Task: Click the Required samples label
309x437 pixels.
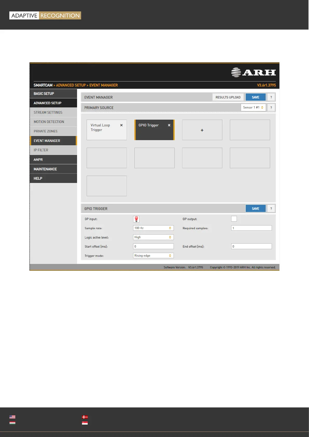Action: (x=195, y=228)
